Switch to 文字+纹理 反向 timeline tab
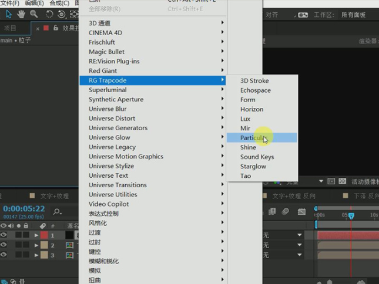 coord(294,196)
